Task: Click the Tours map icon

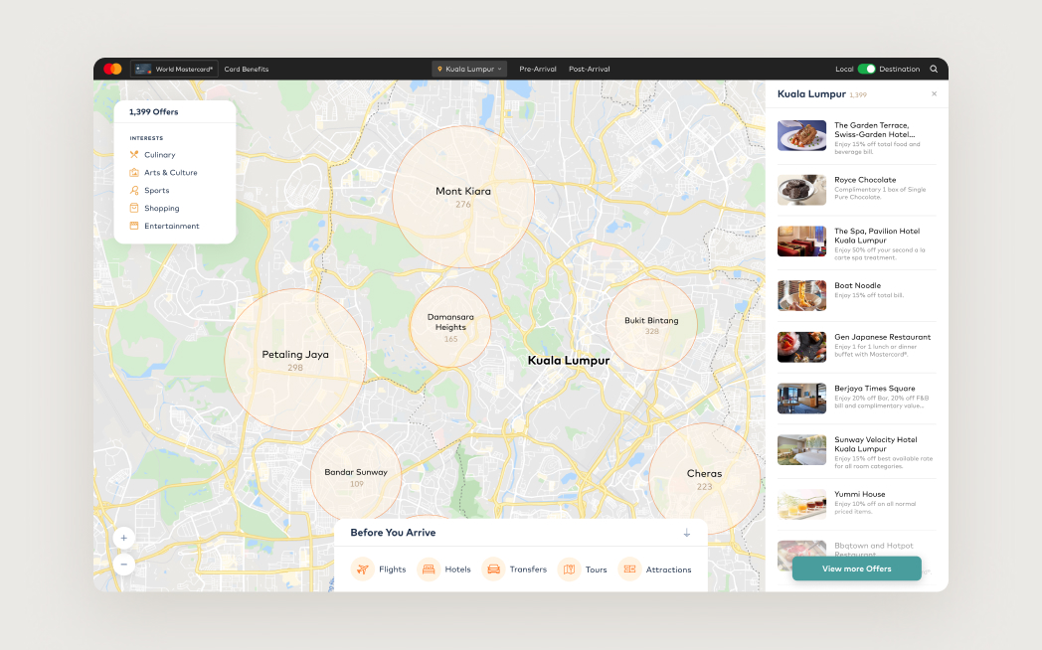Action: 569,569
